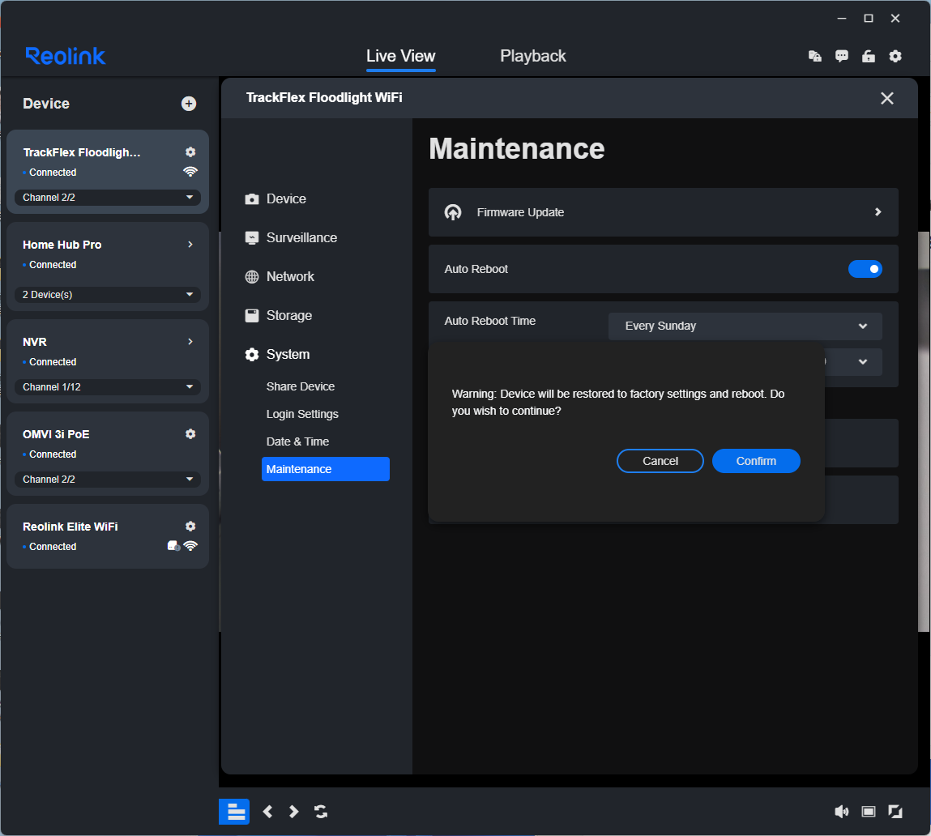The height and width of the screenshot is (836, 931).
Task: Open settings gear for Reolink Elite WiFi
Action: 190,526
